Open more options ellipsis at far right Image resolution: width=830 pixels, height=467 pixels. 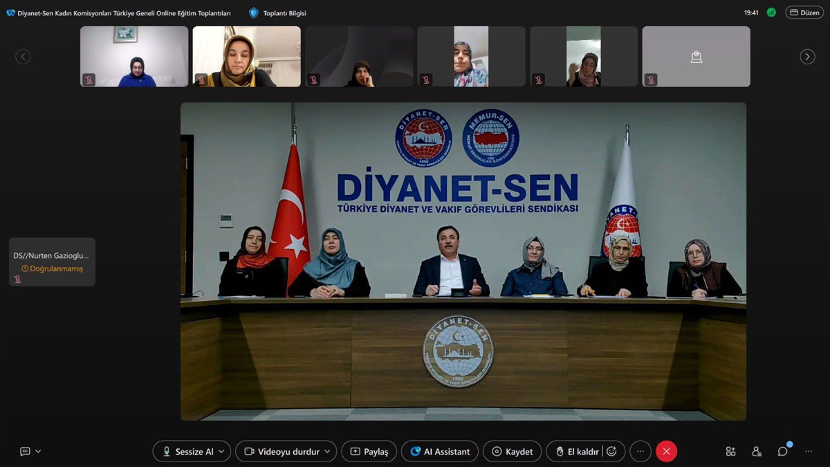coord(808,452)
